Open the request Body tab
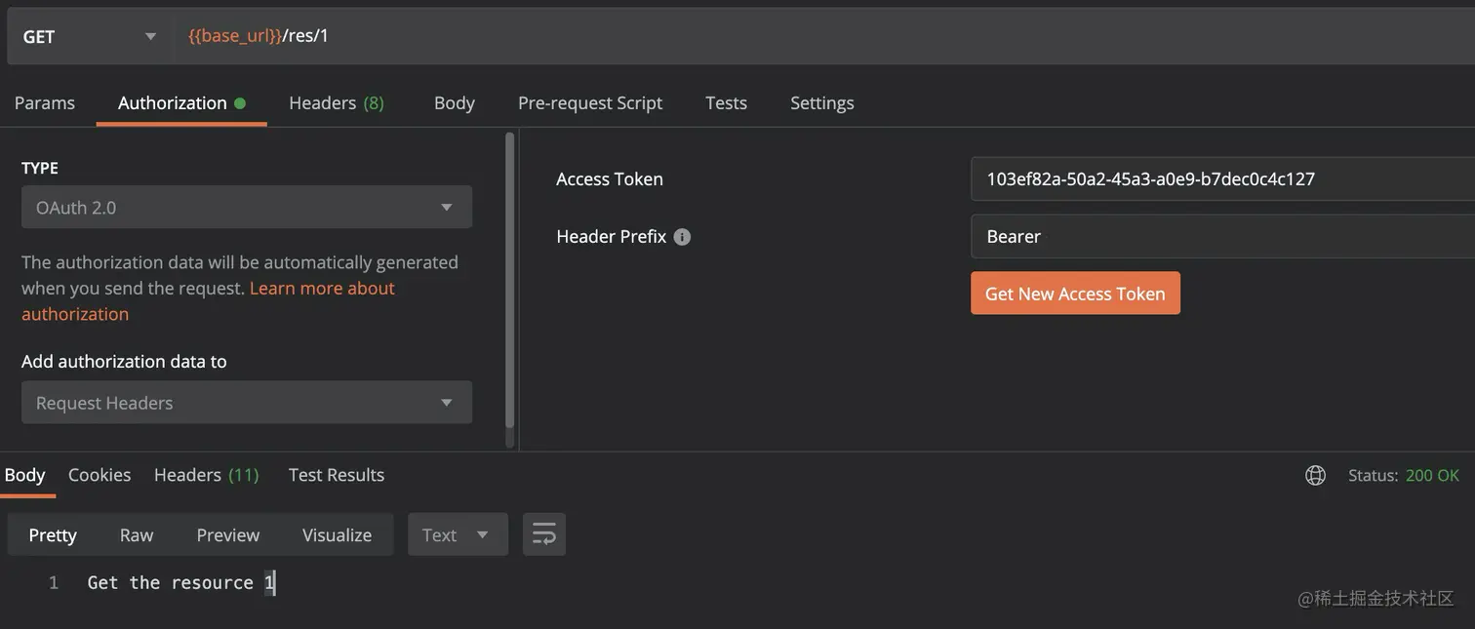This screenshot has width=1475, height=629. tap(454, 102)
